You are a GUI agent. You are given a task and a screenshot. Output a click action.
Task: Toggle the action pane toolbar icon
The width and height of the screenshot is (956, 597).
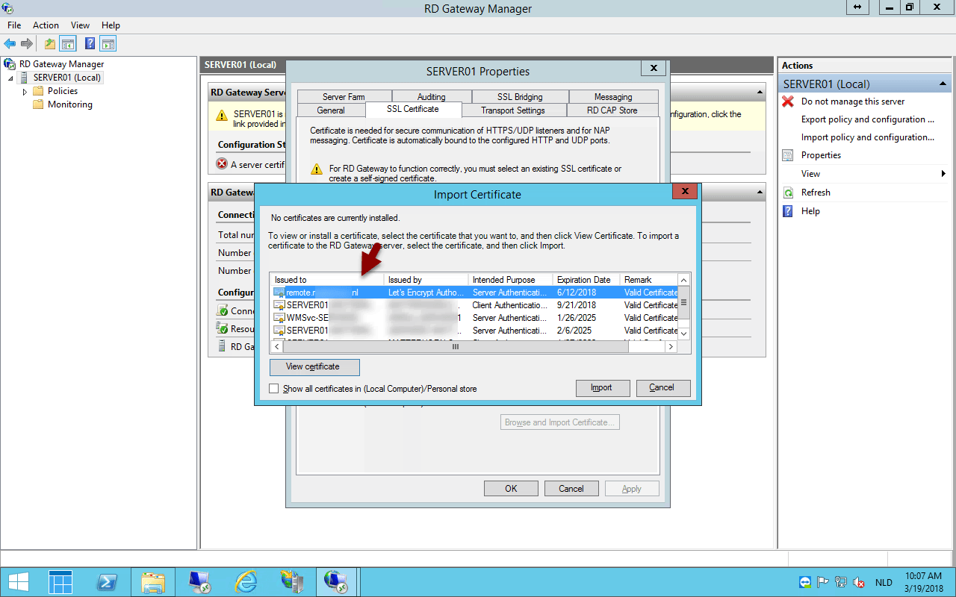click(108, 44)
